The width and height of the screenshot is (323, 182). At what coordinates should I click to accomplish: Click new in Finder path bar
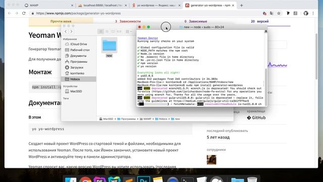pos(176,119)
